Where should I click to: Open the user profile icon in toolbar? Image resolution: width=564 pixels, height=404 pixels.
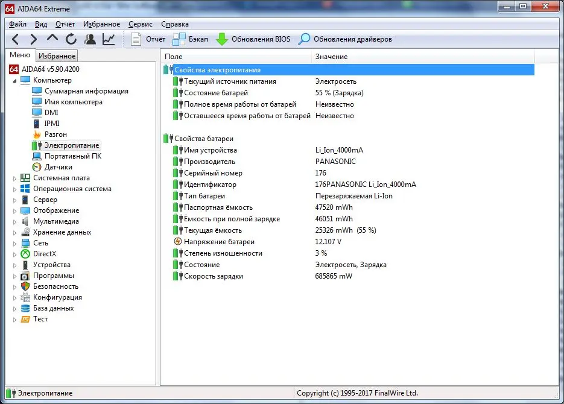coord(90,39)
